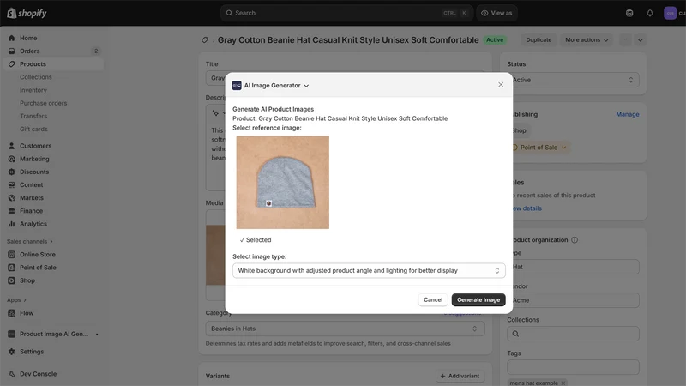Click the product tag breadcrumb icon
Image resolution: width=686 pixels, height=386 pixels.
tap(204, 39)
